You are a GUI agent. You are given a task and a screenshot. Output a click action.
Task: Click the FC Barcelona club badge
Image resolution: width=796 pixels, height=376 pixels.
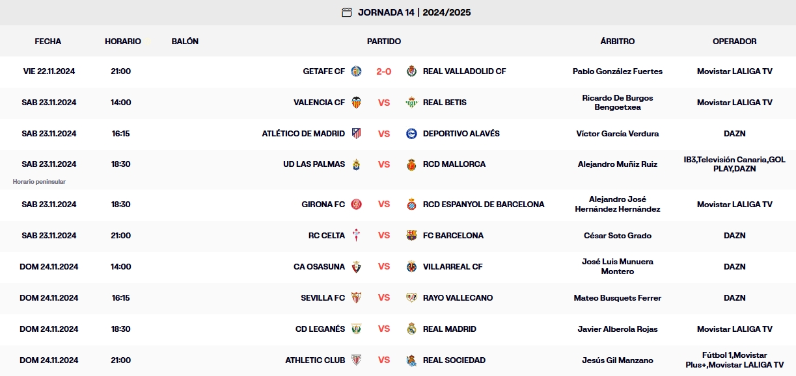412,236
